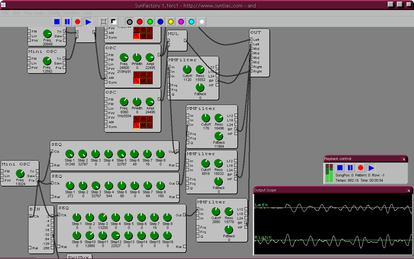Click the OUT module's first Left input port
The image size is (414, 259).
[x=251, y=39]
